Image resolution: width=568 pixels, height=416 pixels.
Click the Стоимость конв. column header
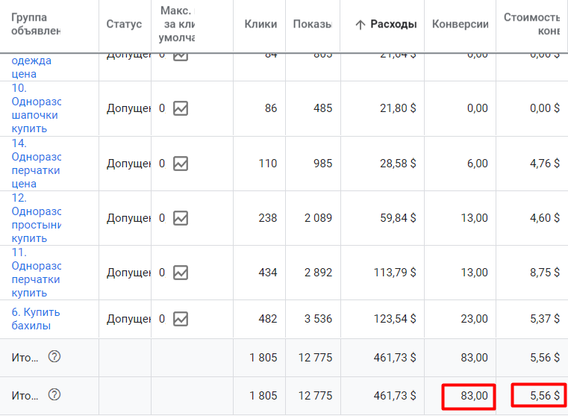(531, 24)
